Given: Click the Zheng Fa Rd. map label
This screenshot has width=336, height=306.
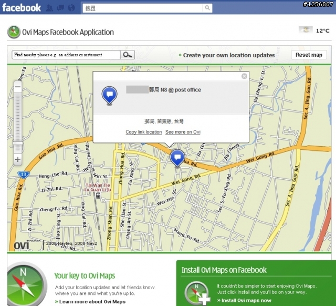Looking at the screenshot, I should point(54,209).
